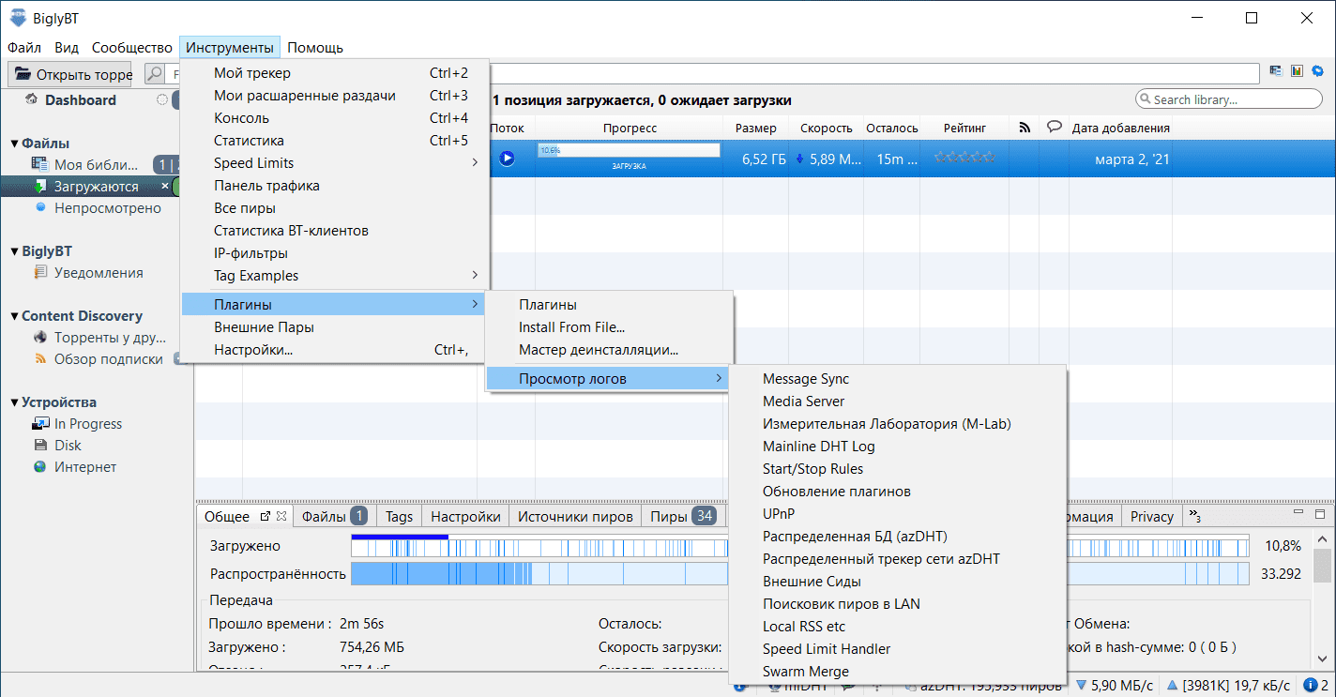
Task: Click the In Progress device icon
Action: point(40,424)
